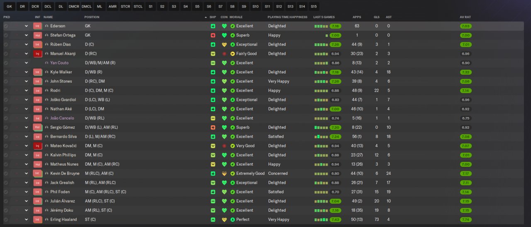Select the GK position tab
The width and height of the screenshot is (531, 227).
pos(10,7)
